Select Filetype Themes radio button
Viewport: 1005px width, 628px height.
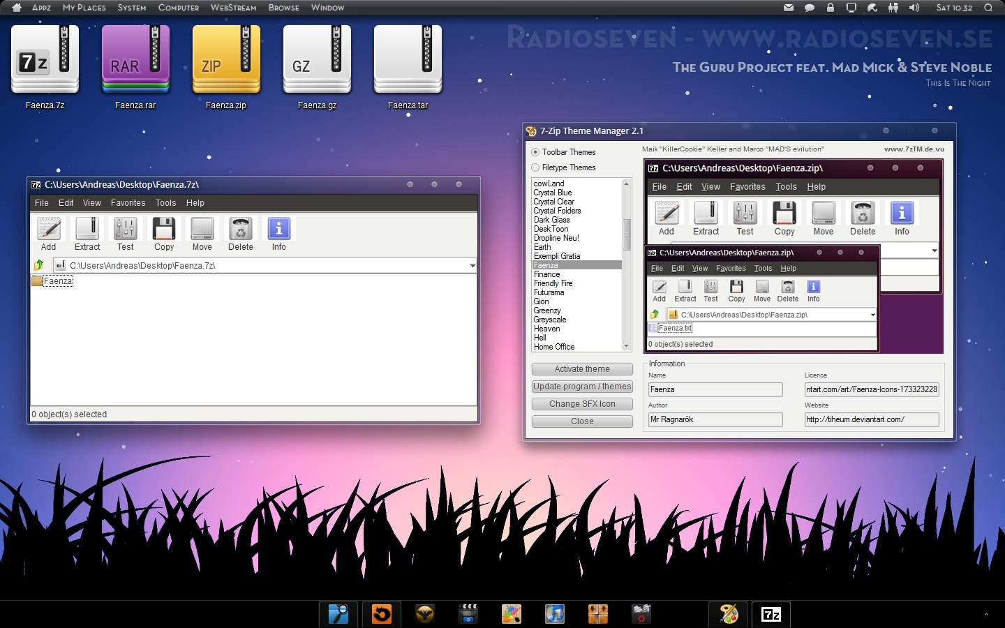point(535,167)
